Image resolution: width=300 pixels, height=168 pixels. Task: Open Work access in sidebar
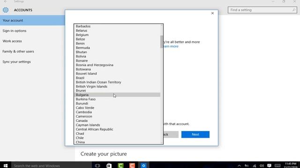pyautogui.click(x=12, y=41)
